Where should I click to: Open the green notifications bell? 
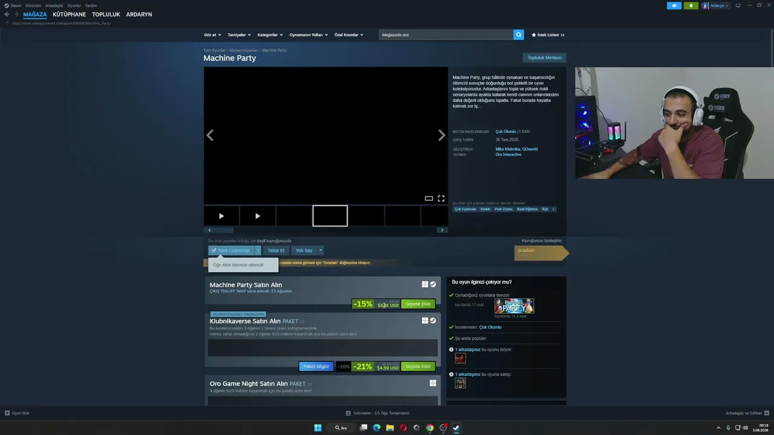pyautogui.click(x=691, y=5)
